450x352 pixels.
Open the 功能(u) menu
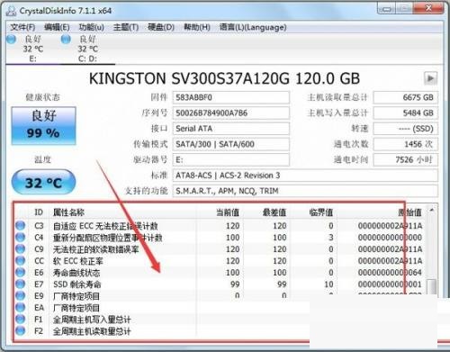pos(91,27)
